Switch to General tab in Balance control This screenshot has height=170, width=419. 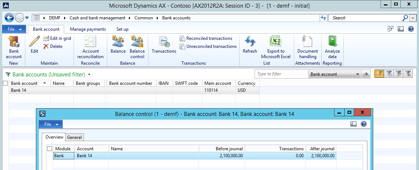pos(75,137)
